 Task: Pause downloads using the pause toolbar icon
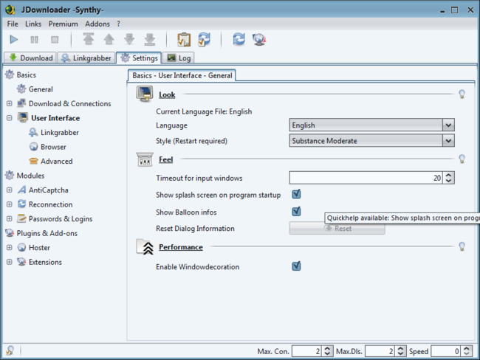click(x=34, y=39)
